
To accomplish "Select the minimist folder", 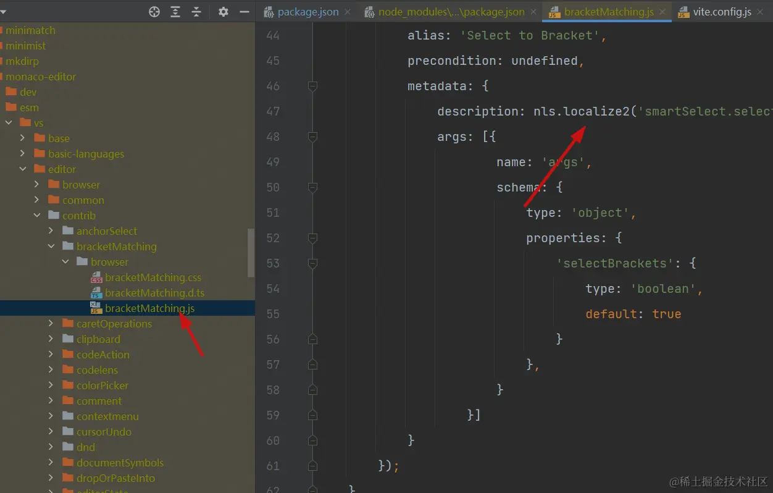I will tap(26, 46).
